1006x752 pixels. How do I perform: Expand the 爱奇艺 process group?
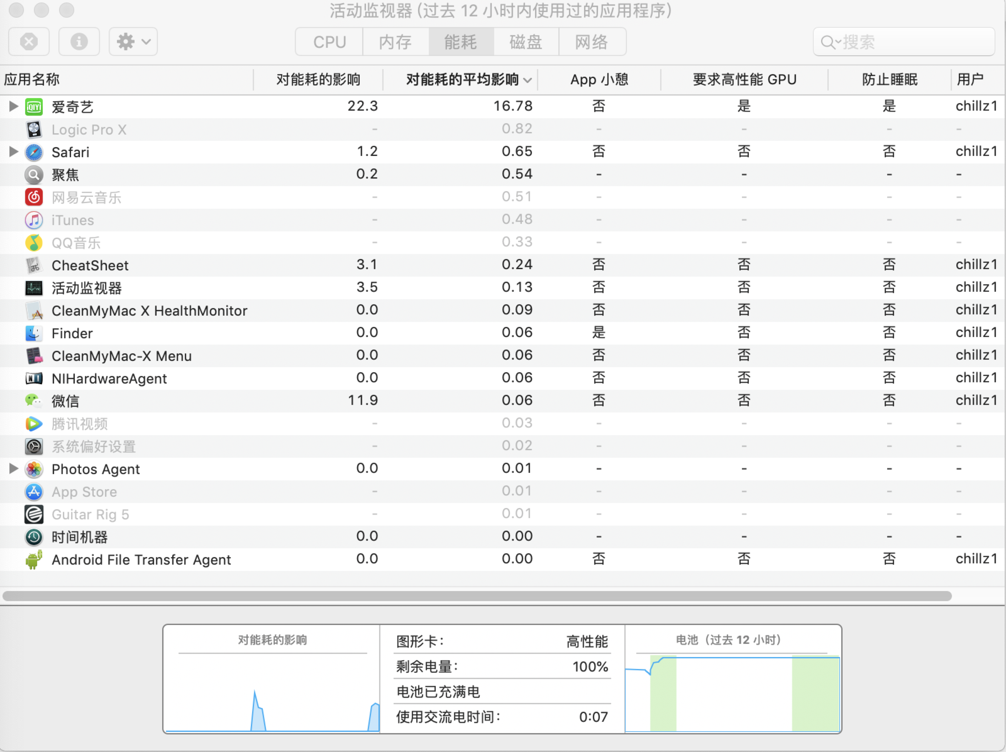(x=14, y=107)
